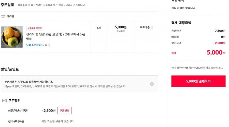Dismiss the APP coupon notice banner
Image resolution: width=229 pixels, height=127 pixels.
(152, 84)
